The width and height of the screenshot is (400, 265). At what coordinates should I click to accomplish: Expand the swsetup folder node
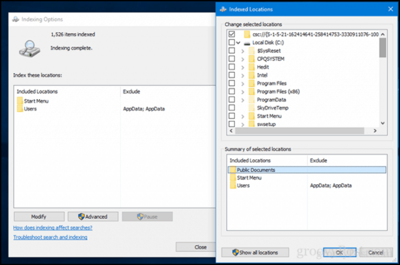(243, 125)
